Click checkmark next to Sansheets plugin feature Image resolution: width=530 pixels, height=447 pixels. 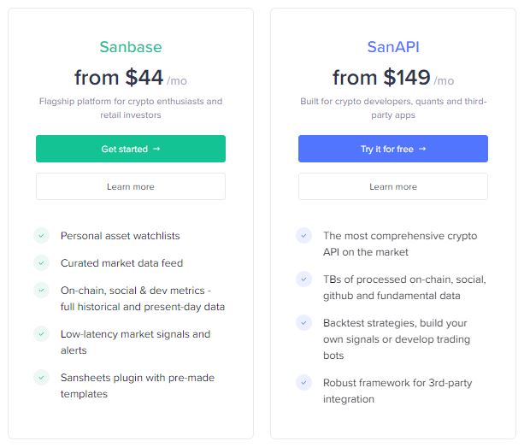tap(42, 378)
